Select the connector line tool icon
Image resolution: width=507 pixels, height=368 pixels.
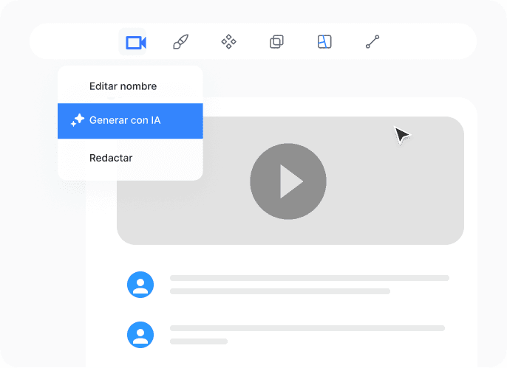point(372,41)
